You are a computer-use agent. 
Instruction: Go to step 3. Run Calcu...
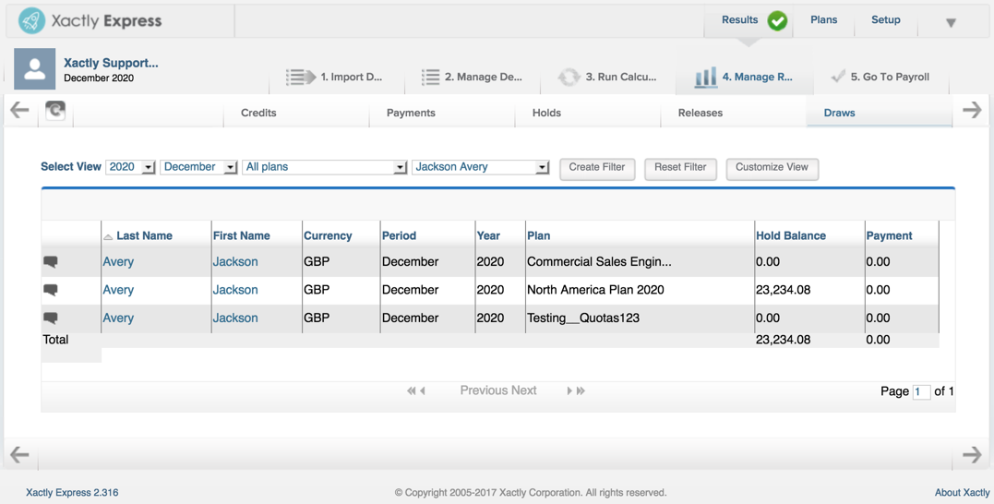620,77
